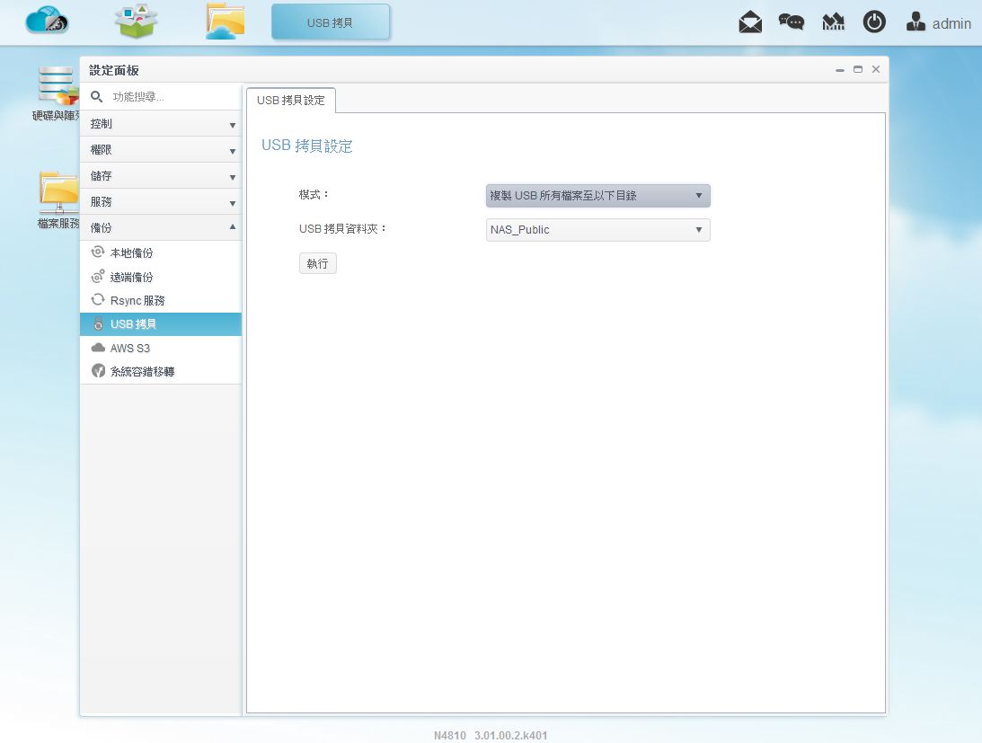Screen dimensions: 982x743
Task: Open the chat messages bubble icon
Action: 791,22
